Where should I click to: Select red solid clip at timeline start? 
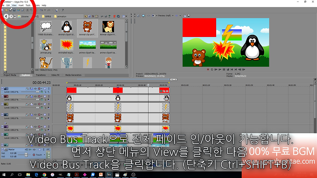pyautogui.click(x=72, y=90)
